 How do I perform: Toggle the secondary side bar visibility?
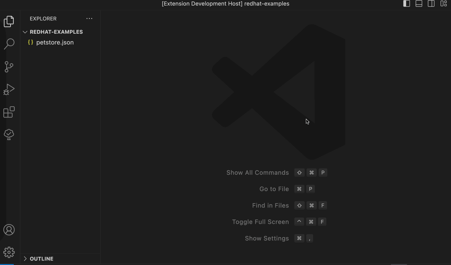431,4
